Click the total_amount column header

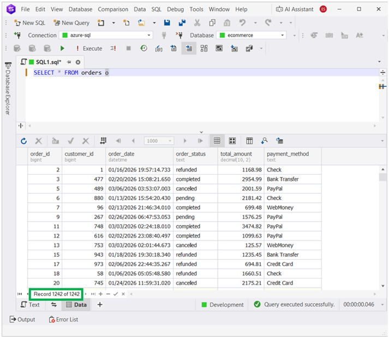tap(241, 156)
